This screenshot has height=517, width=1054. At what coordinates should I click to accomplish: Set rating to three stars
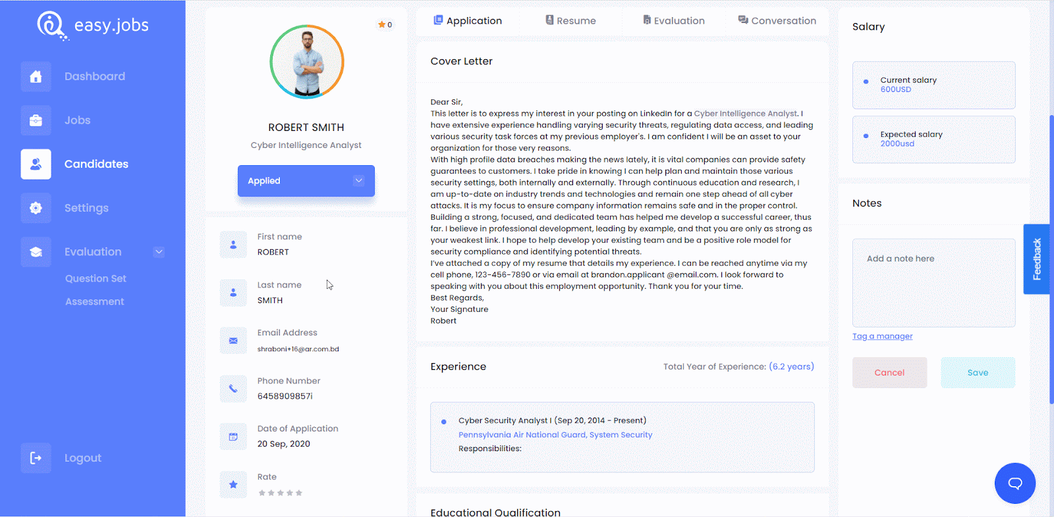tap(281, 493)
